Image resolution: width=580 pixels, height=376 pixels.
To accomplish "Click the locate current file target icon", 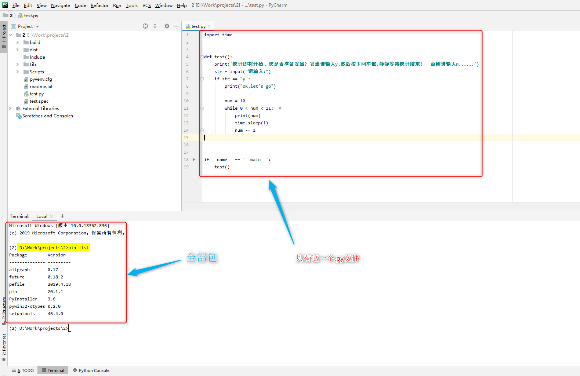I will pos(145,26).
